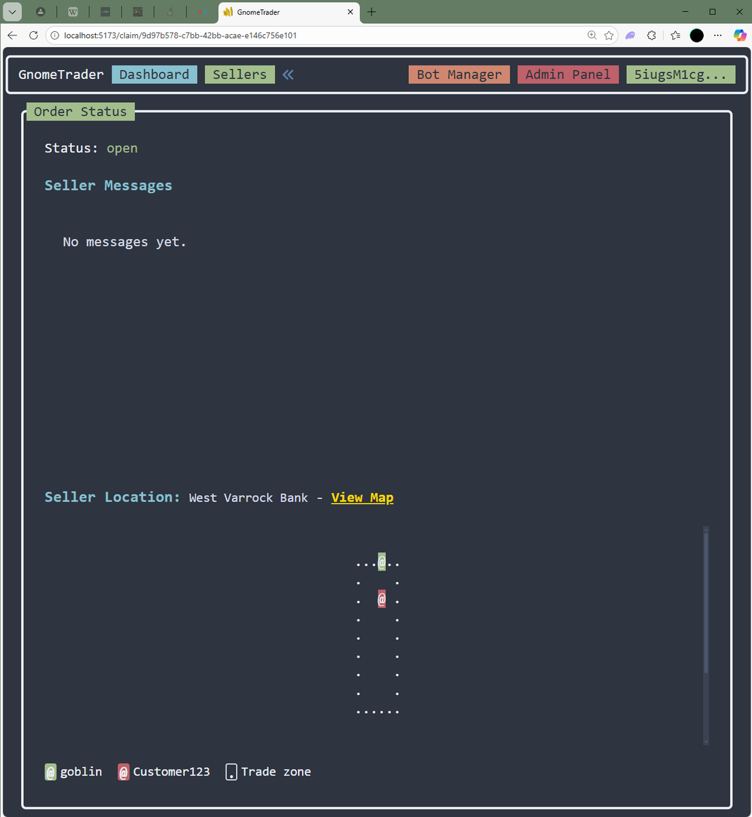
Task: Switch to the first pinned tab with eject-style icon
Action: point(41,12)
